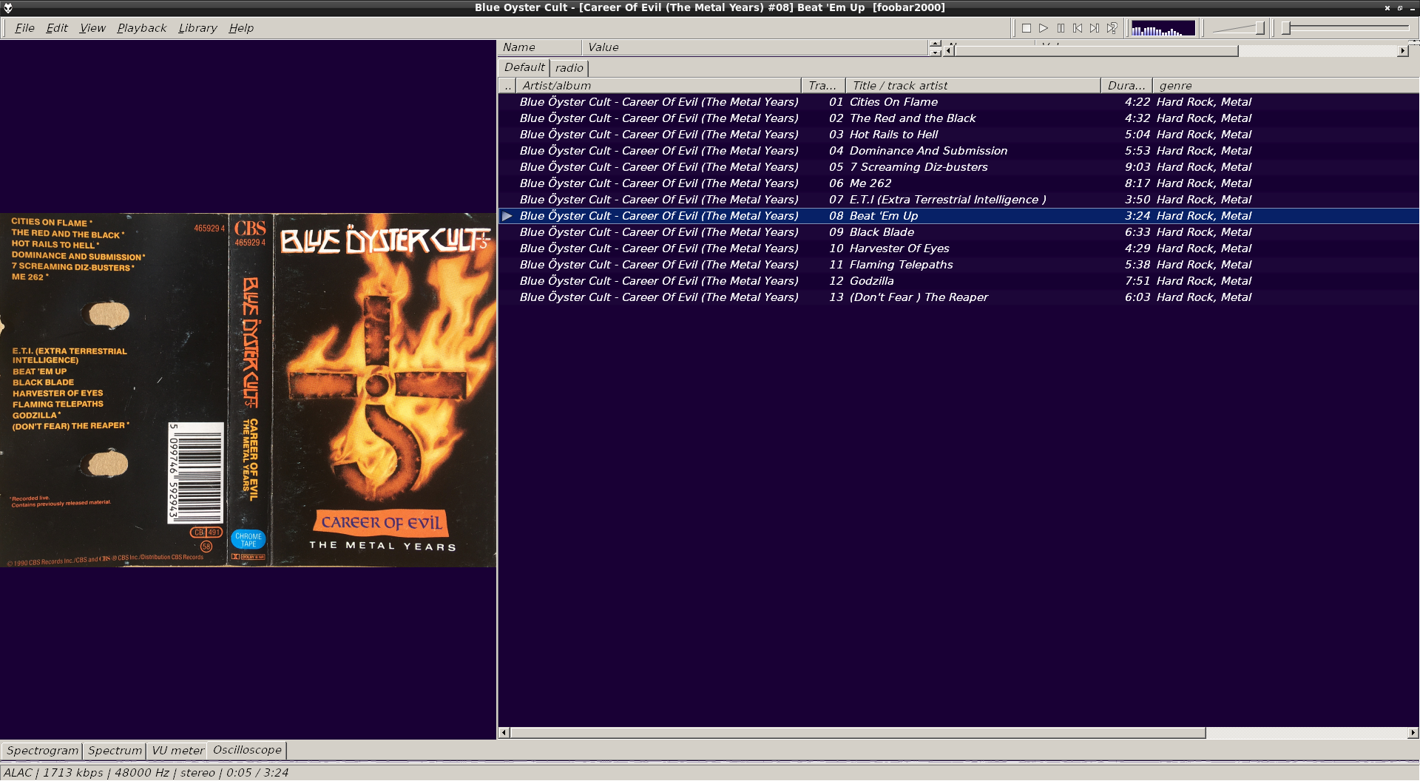Open the Playback menu

pos(141,28)
